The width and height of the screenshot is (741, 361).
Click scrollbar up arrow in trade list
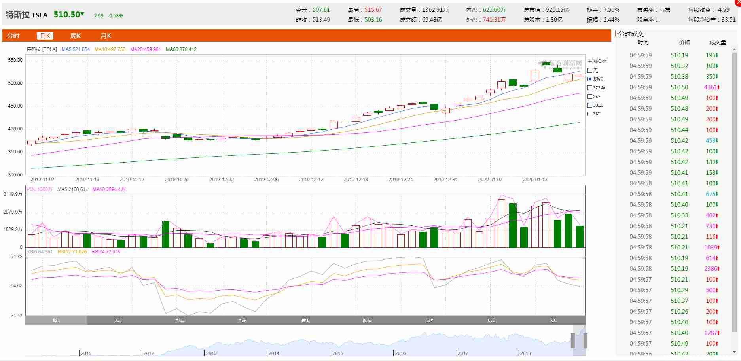pos(735,50)
